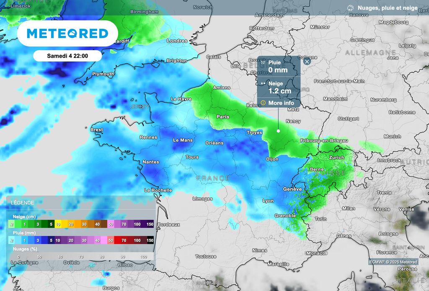
Task: Toggle the Pluie section of the tooltip
Action: tap(279, 66)
